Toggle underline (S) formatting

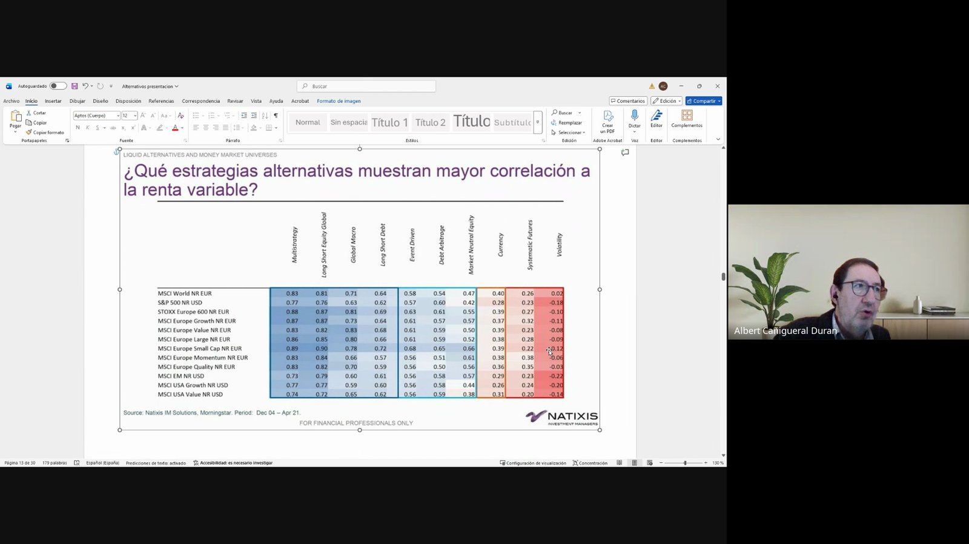pos(97,128)
